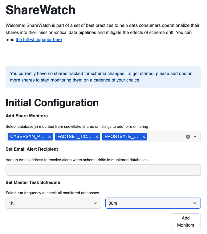The image size is (207, 234).
Task: Remove the FROSTBYTE database tag
Action: coord(144,136)
